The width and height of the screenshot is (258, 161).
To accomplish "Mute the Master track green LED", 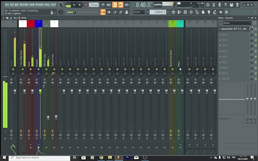I will pos(13,69).
